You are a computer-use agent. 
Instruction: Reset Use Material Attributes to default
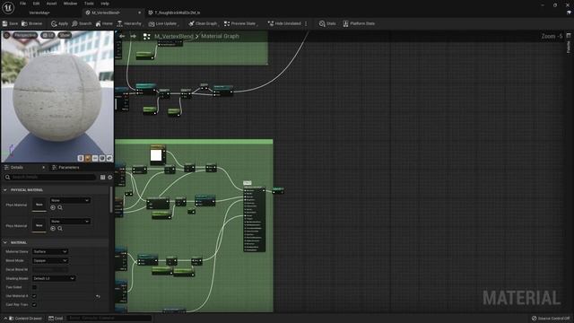point(98,296)
